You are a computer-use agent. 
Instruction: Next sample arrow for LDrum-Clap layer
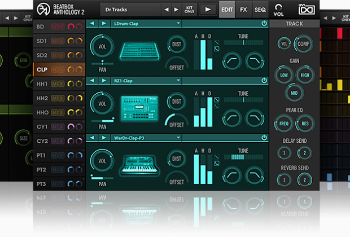click(x=104, y=23)
